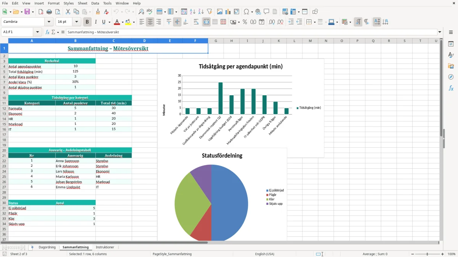Open the Print Preview view
This screenshot has height=257, width=458.
click(x=57, y=12)
